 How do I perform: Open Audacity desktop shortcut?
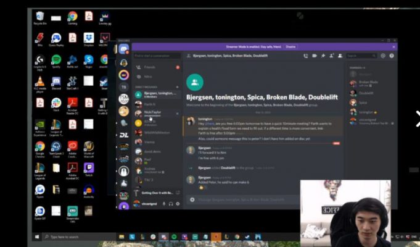click(89, 191)
